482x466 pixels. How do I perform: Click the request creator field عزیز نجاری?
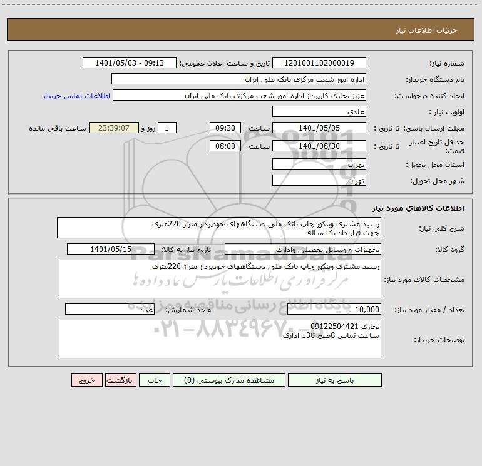click(x=239, y=95)
